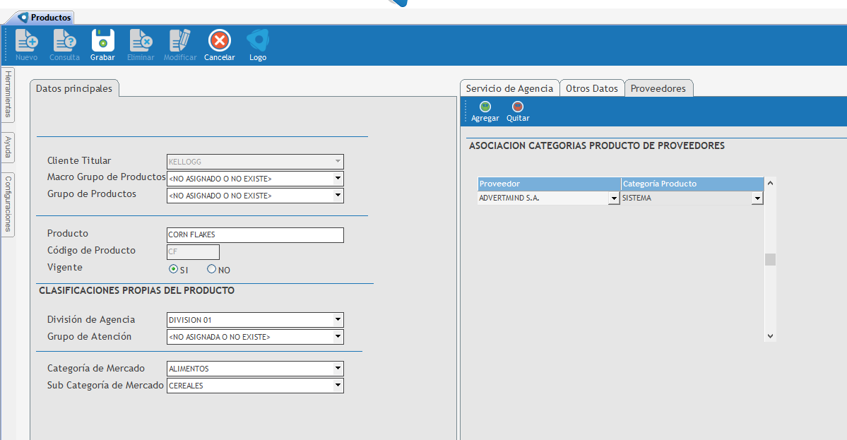Click the Consulta toolbar icon
Viewport: 847px width, 440px height.
(64, 41)
